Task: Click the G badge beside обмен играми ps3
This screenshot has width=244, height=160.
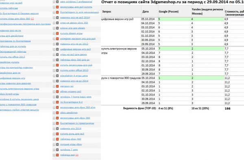Action: (57, 92)
